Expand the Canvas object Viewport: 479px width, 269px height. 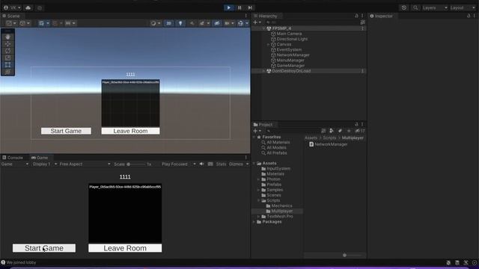[x=268, y=45]
